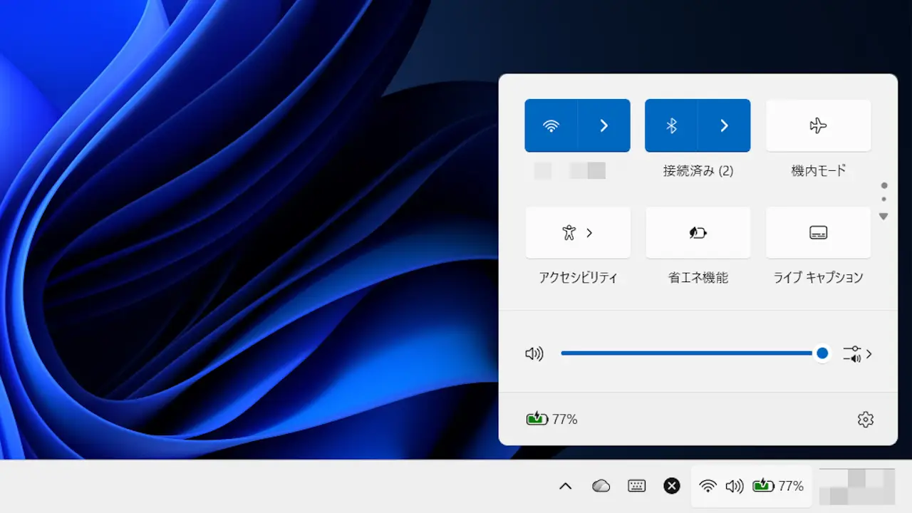Show hidden system tray icons
Viewport: 912px width, 513px height.
pos(565,486)
